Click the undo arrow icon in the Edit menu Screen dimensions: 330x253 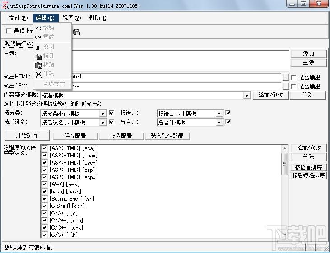click(38, 28)
